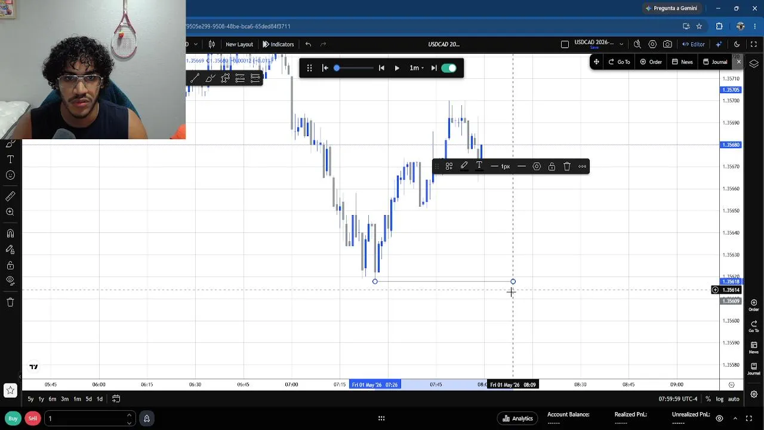
Task: Click the red Sell button
Action: [33, 419]
